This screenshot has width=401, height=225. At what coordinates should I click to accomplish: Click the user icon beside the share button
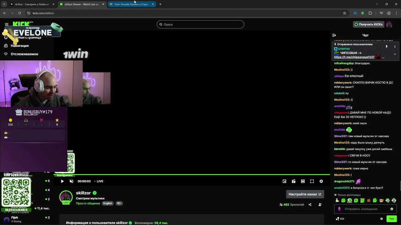[320, 205]
